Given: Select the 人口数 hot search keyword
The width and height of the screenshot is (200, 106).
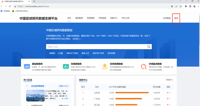Looking at the screenshot, I should 60,53.
